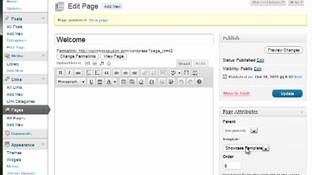312x175 pixels.
Task: Switch to the Visual editor tab
Action: tap(184, 64)
